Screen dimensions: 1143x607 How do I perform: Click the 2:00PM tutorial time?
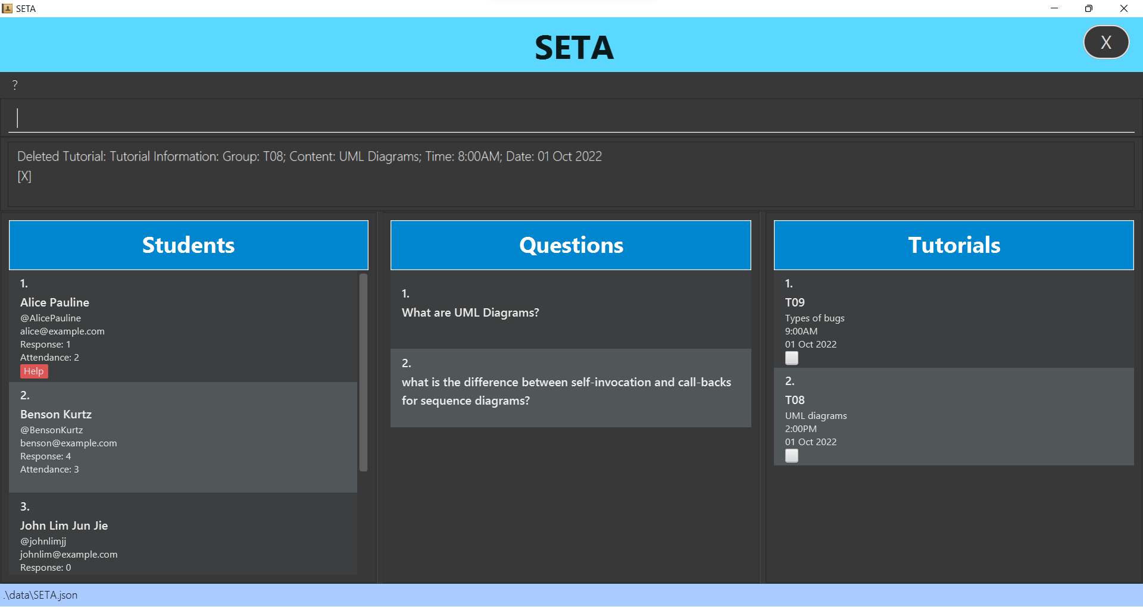coord(801,429)
